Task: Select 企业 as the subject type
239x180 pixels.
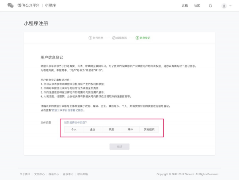Action: tap(92, 129)
